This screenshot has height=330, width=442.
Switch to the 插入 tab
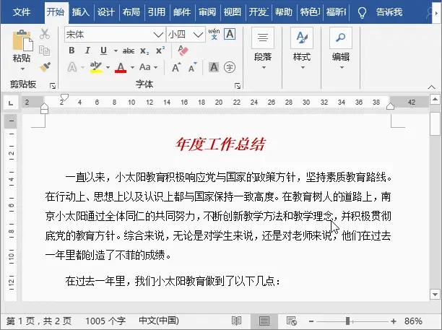81,12
